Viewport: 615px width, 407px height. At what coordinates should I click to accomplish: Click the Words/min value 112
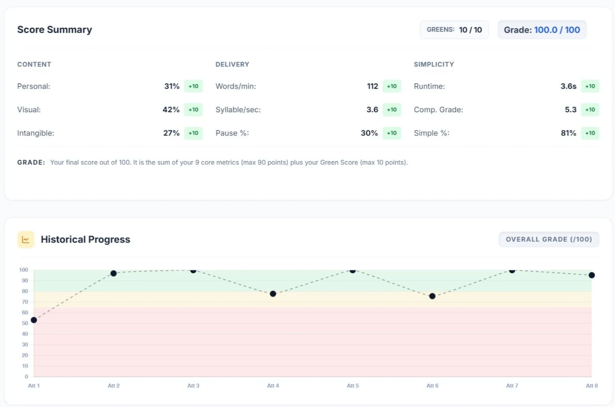(x=372, y=86)
